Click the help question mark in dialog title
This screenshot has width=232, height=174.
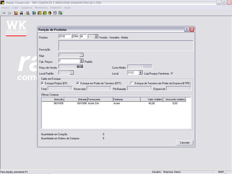tap(187, 29)
